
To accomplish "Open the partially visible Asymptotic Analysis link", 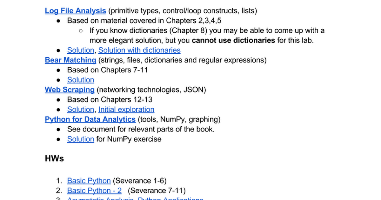I will coord(100,199).
